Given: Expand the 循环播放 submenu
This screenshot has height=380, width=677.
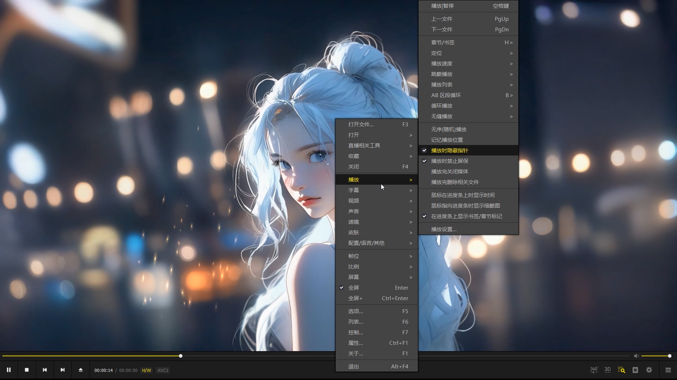Looking at the screenshot, I should (x=468, y=106).
